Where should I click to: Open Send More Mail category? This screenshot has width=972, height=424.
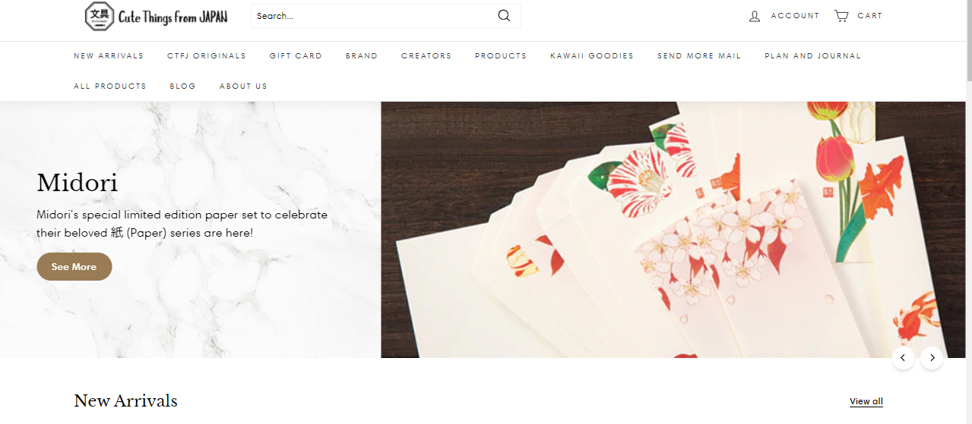coord(699,56)
